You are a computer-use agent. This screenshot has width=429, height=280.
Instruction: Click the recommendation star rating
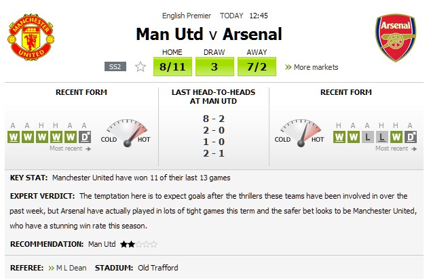(x=138, y=244)
